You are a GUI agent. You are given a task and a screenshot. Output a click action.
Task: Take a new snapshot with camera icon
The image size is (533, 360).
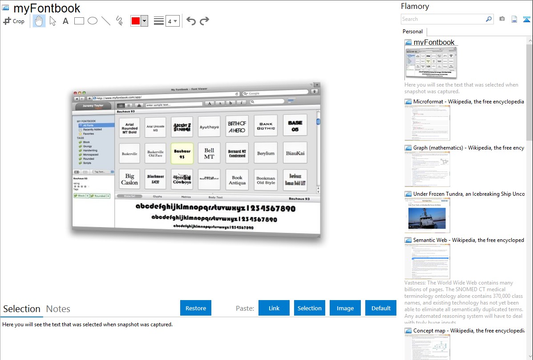pos(502,19)
